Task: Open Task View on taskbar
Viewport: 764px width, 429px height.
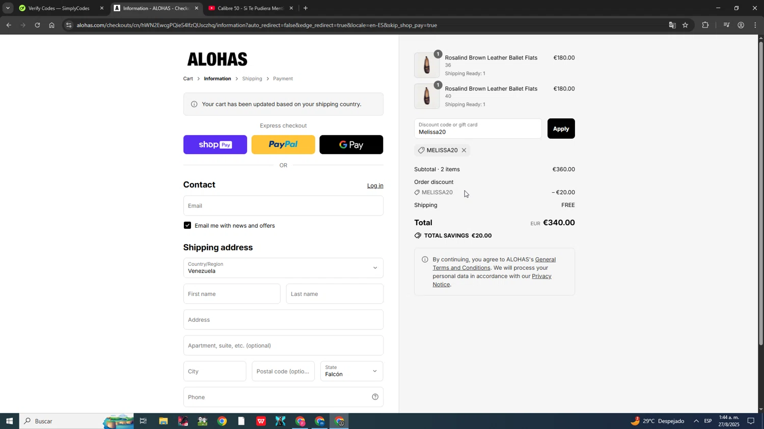Action: pyautogui.click(x=143, y=421)
